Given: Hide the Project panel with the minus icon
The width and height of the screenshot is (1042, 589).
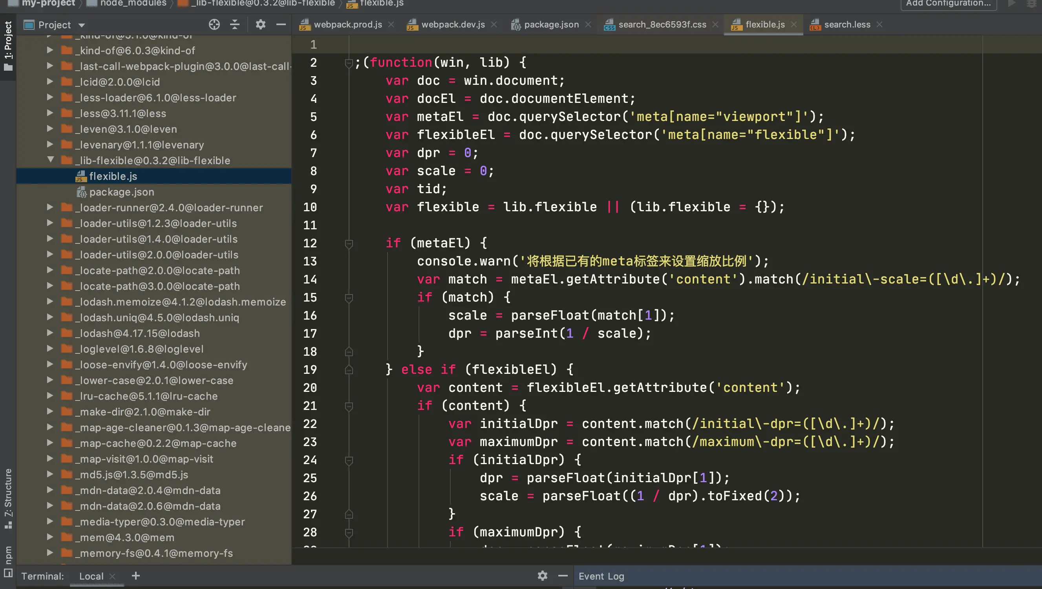Looking at the screenshot, I should pos(281,25).
